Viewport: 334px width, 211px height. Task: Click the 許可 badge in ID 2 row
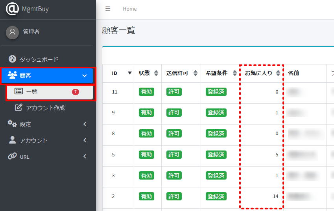point(174,196)
